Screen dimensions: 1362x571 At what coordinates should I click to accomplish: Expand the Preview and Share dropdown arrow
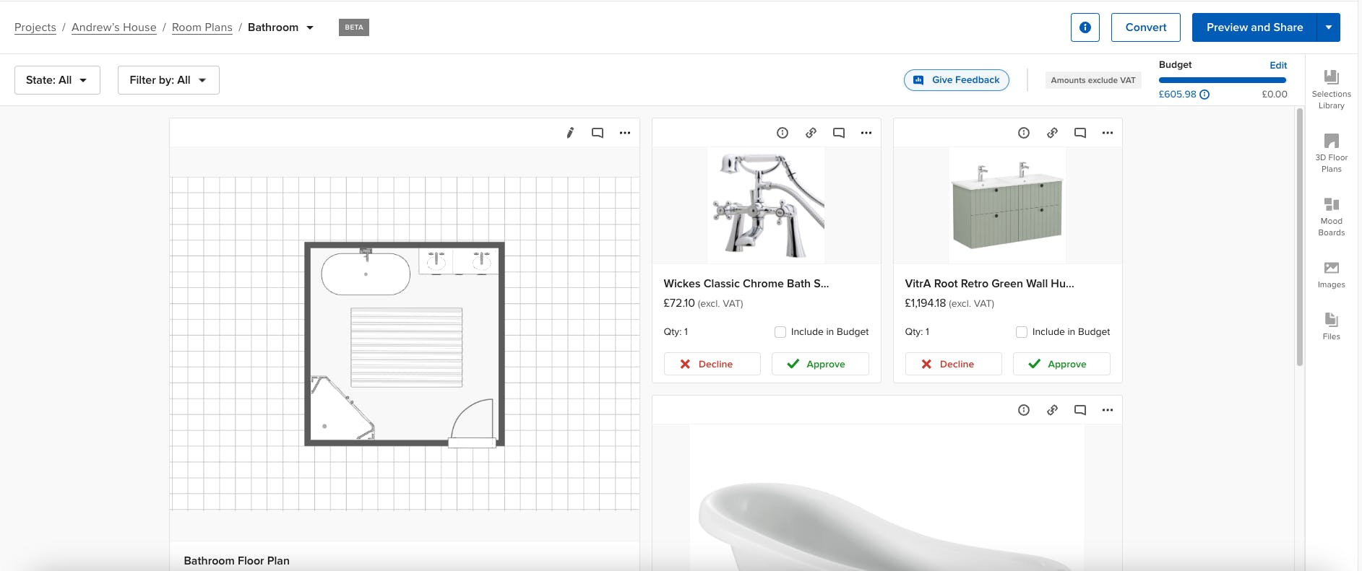click(x=1329, y=27)
